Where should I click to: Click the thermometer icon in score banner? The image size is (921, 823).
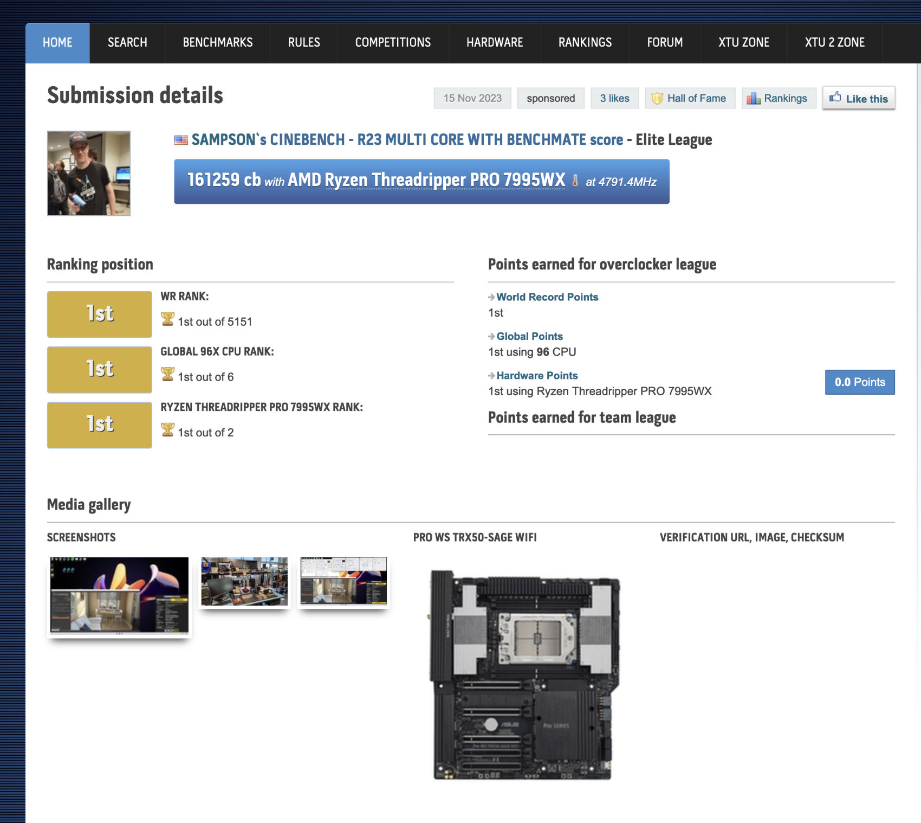(575, 181)
